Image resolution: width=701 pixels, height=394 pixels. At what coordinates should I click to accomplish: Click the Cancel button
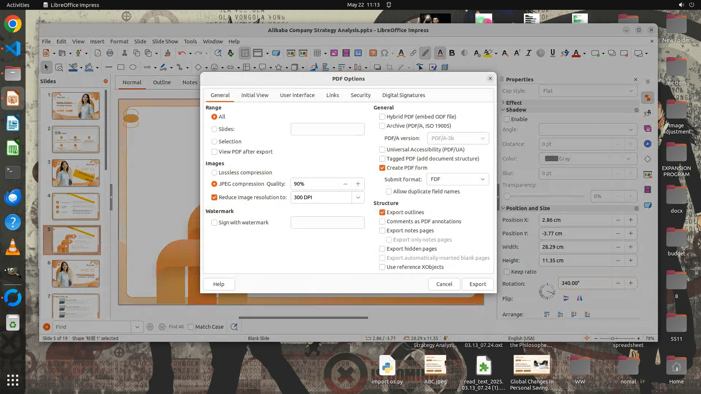click(x=444, y=284)
